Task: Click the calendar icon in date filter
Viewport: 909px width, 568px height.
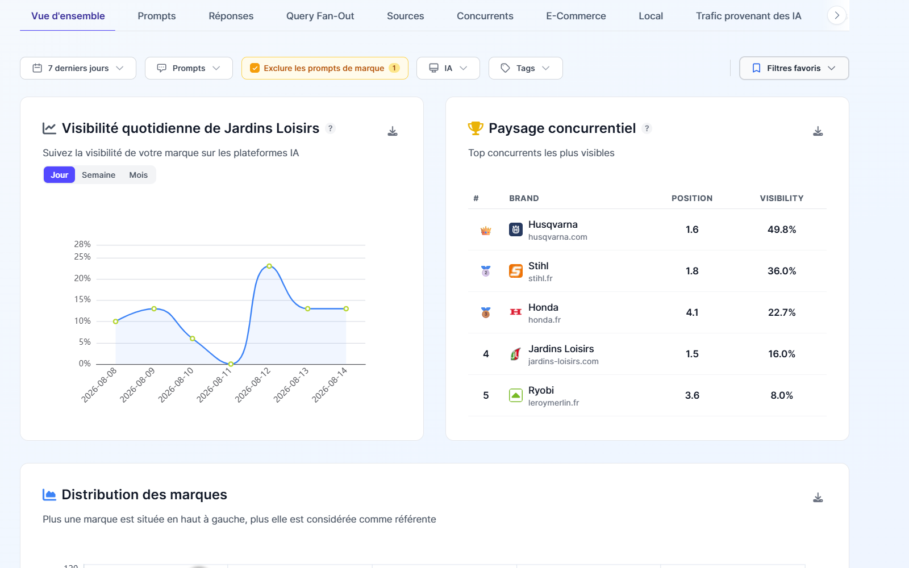Action: coord(37,68)
